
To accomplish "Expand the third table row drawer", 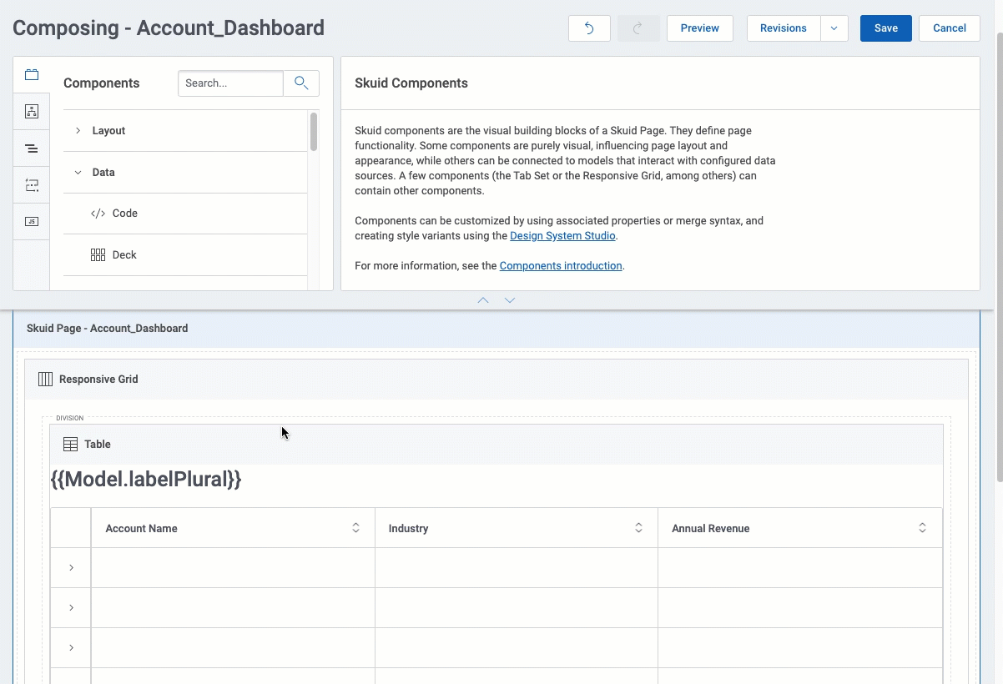I will (x=71, y=648).
